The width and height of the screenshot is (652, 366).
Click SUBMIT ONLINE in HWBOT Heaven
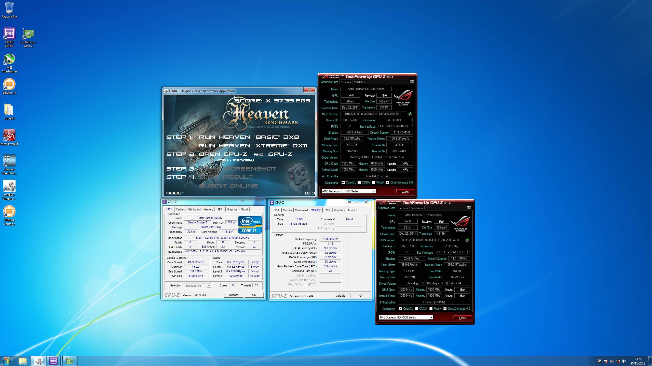click(228, 186)
